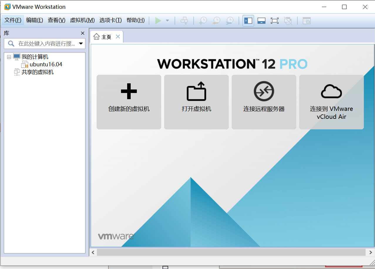This screenshot has width=375, height=269.
Task: Click the revert to snapshot icon
Action: click(x=216, y=21)
